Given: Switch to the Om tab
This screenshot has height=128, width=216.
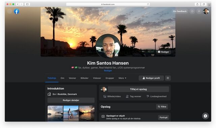Looking at the screenshot, I should 62,78.
